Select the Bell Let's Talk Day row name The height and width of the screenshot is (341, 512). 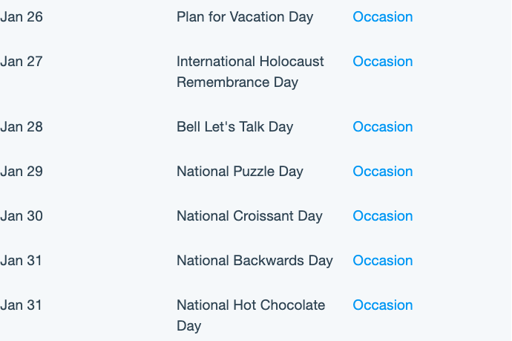[x=234, y=127]
